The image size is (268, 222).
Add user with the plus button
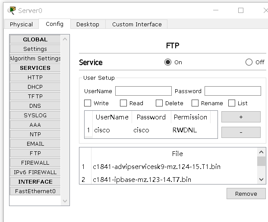[241, 117]
